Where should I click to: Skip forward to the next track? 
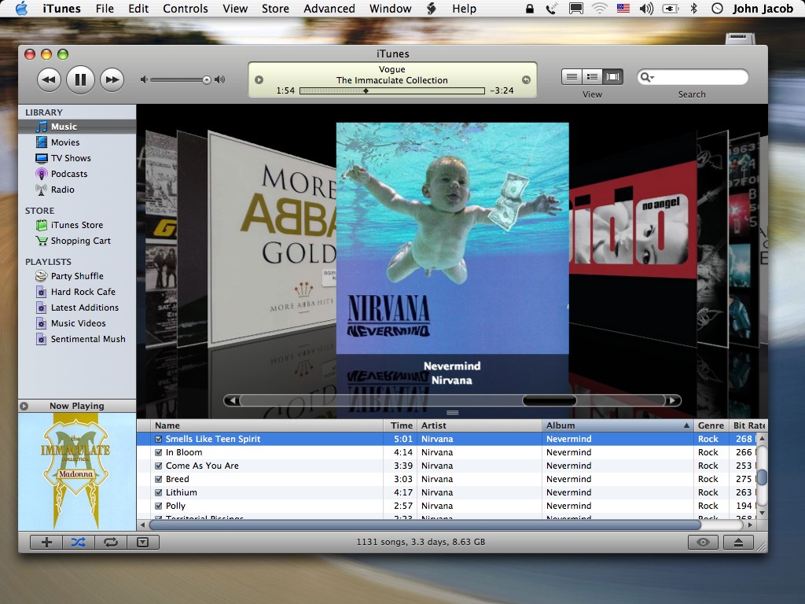(x=112, y=79)
